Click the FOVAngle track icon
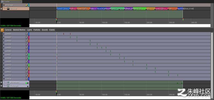 (8, 86)
